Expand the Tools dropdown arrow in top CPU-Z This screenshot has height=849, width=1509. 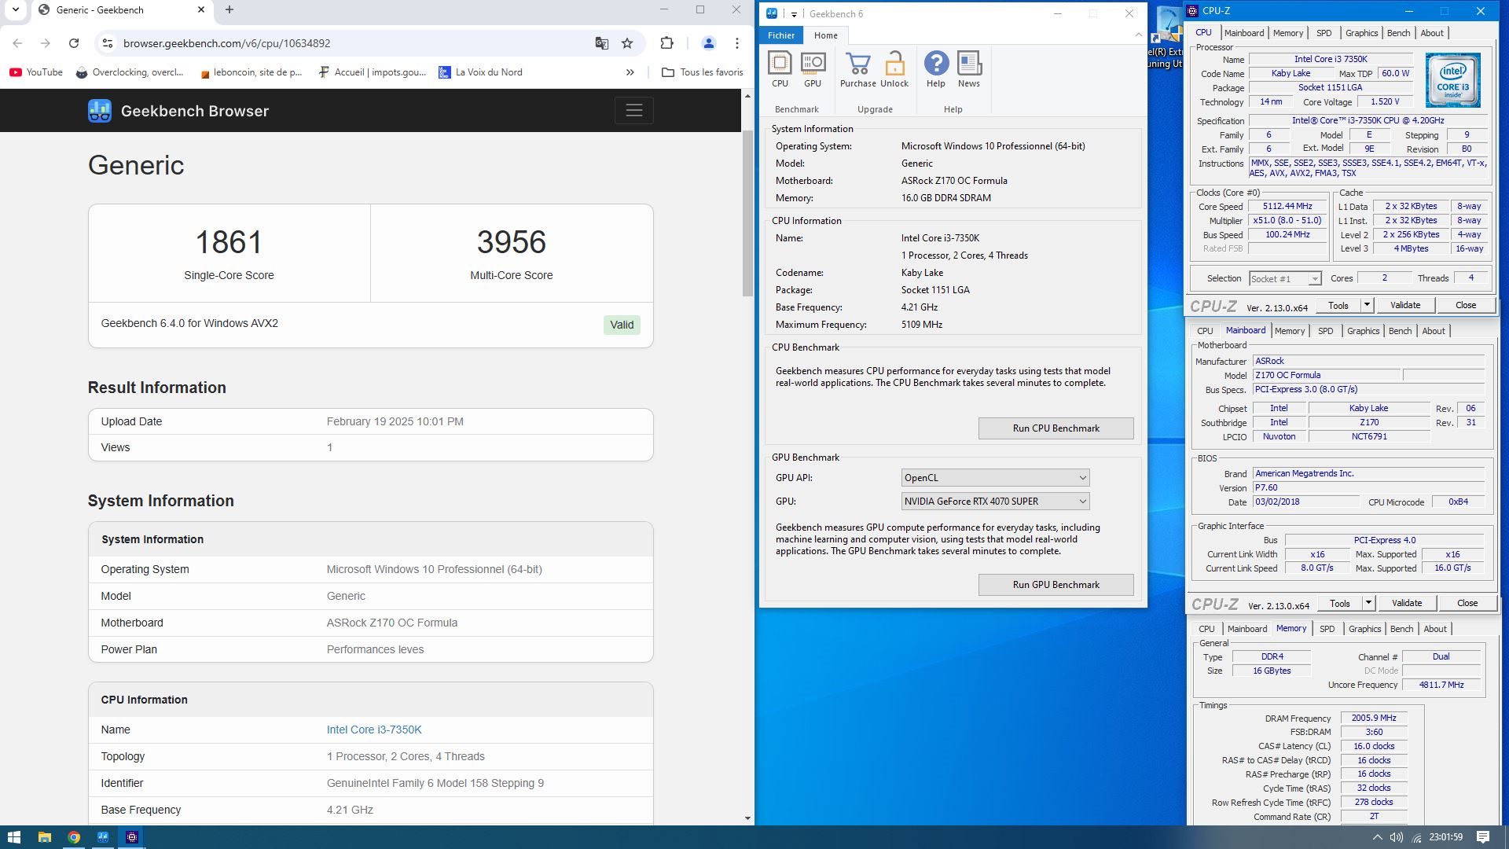(x=1367, y=305)
